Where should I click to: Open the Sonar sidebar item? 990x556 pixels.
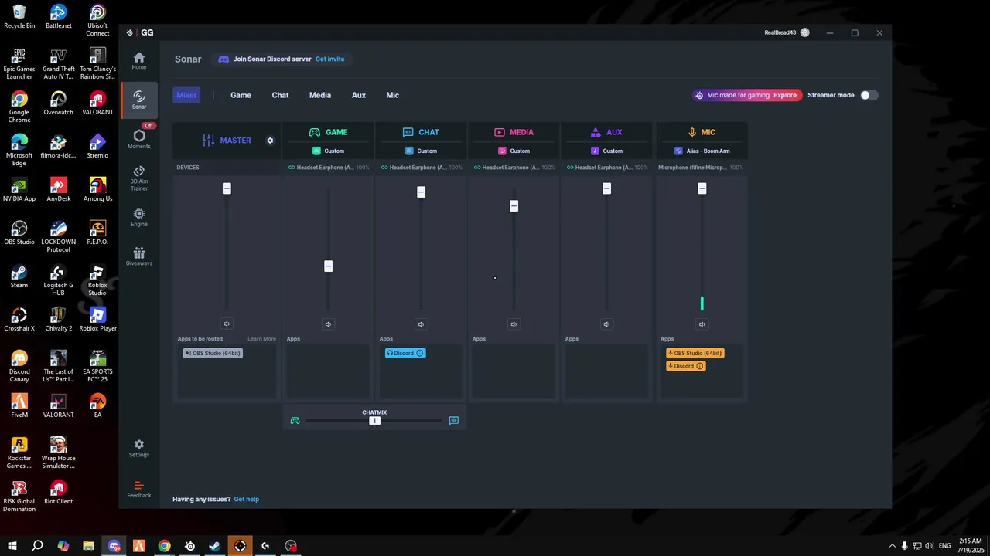tap(139, 100)
